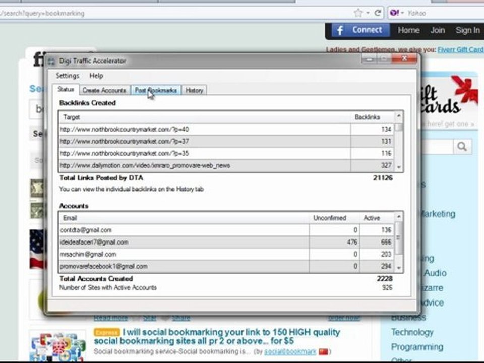Select the promovarefacebook1@gmail.com account row
The image size is (484, 363).
pyautogui.click(x=226, y=266)
